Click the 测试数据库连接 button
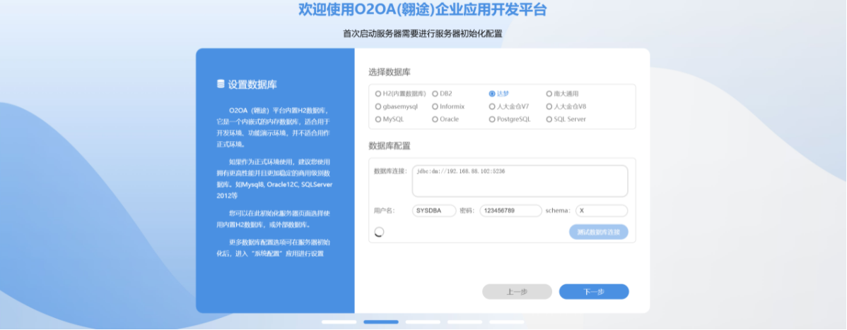 tap(599, 232)
